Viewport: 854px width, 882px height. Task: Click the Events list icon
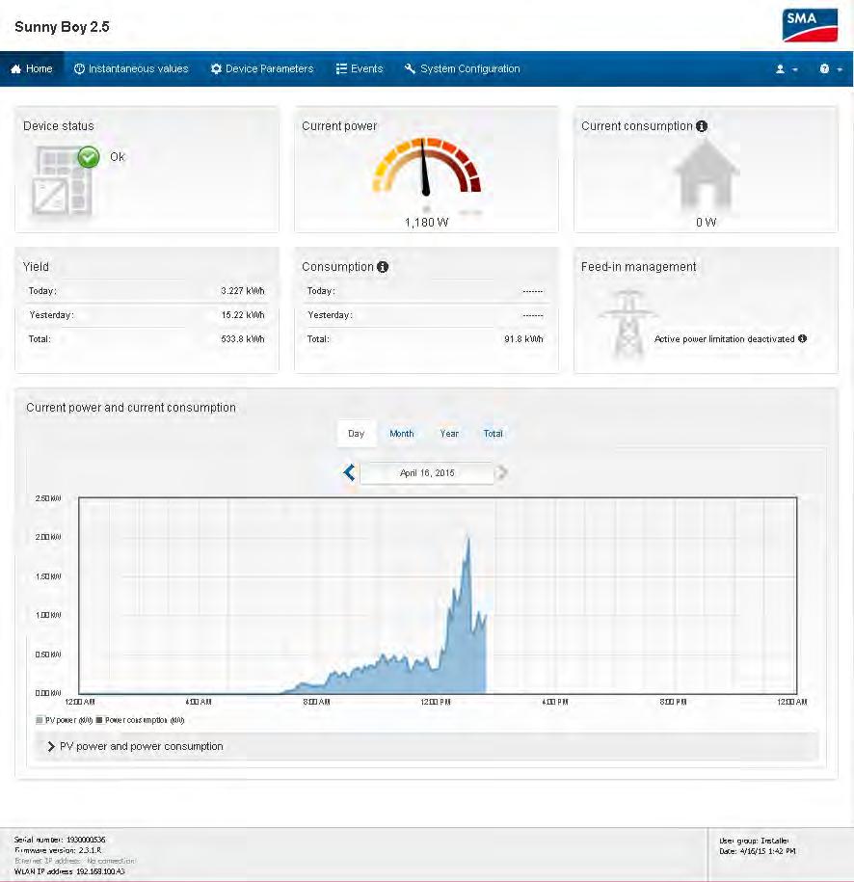[x=341, y=68]
